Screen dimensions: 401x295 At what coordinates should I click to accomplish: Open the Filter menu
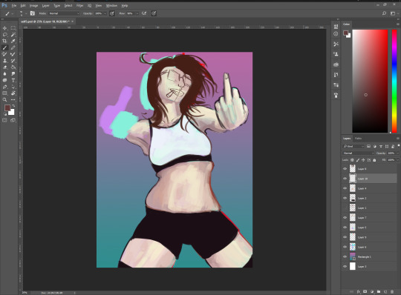[79, 5]
